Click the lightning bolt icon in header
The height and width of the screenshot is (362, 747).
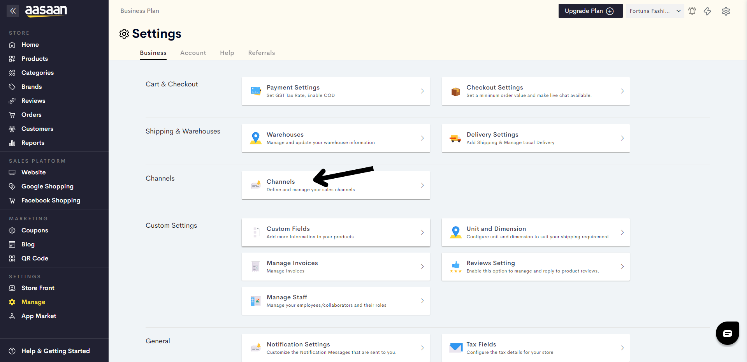point(707,11)
